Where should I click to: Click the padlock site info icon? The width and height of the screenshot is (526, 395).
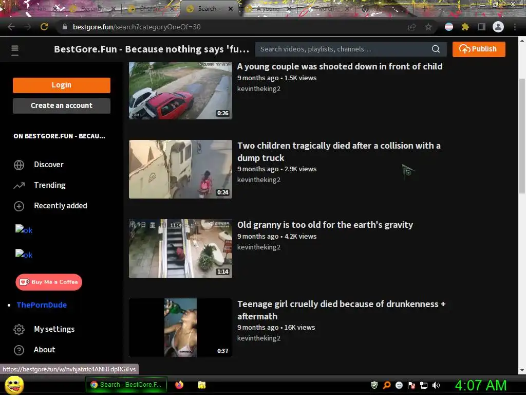tap(65, 27)
